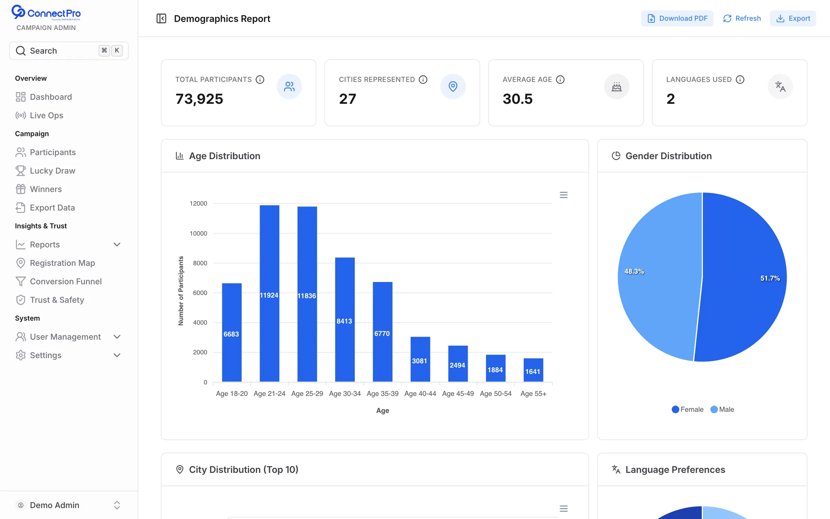Click the Age 55+ bar labeled 1641
The width and height of the screenshot is (830, 519).
(x=533, y=370)
